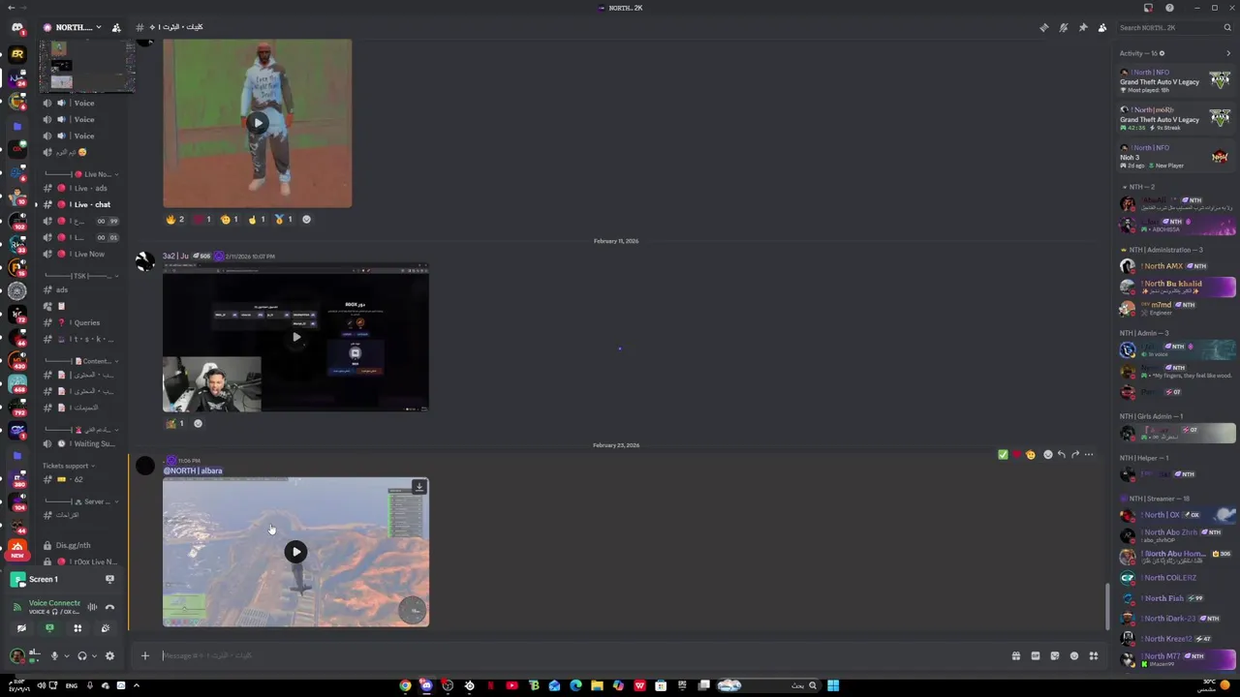Add the green checkmark quick reaction
This screenshot has height=697, width=1240.
point(1003,454)
